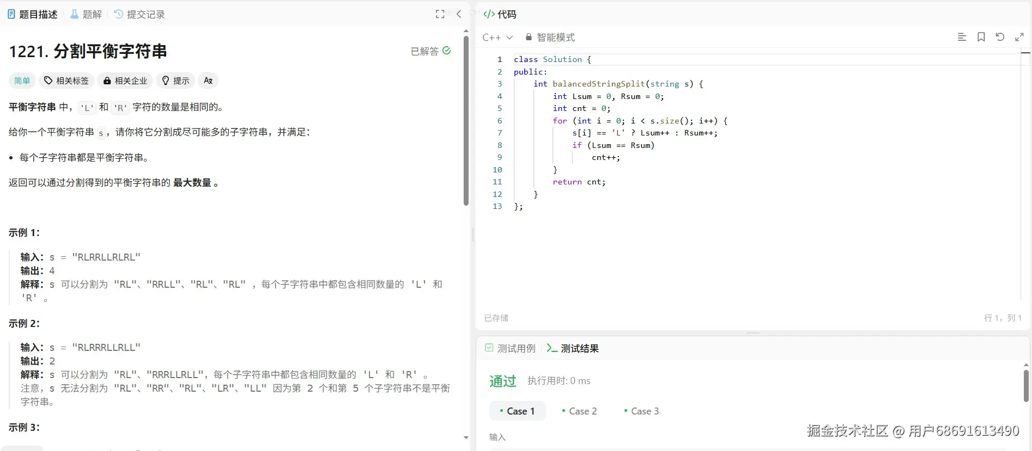Open the C++ language dropdown
Screen dimensions: 1032x451
coord(497,38)
